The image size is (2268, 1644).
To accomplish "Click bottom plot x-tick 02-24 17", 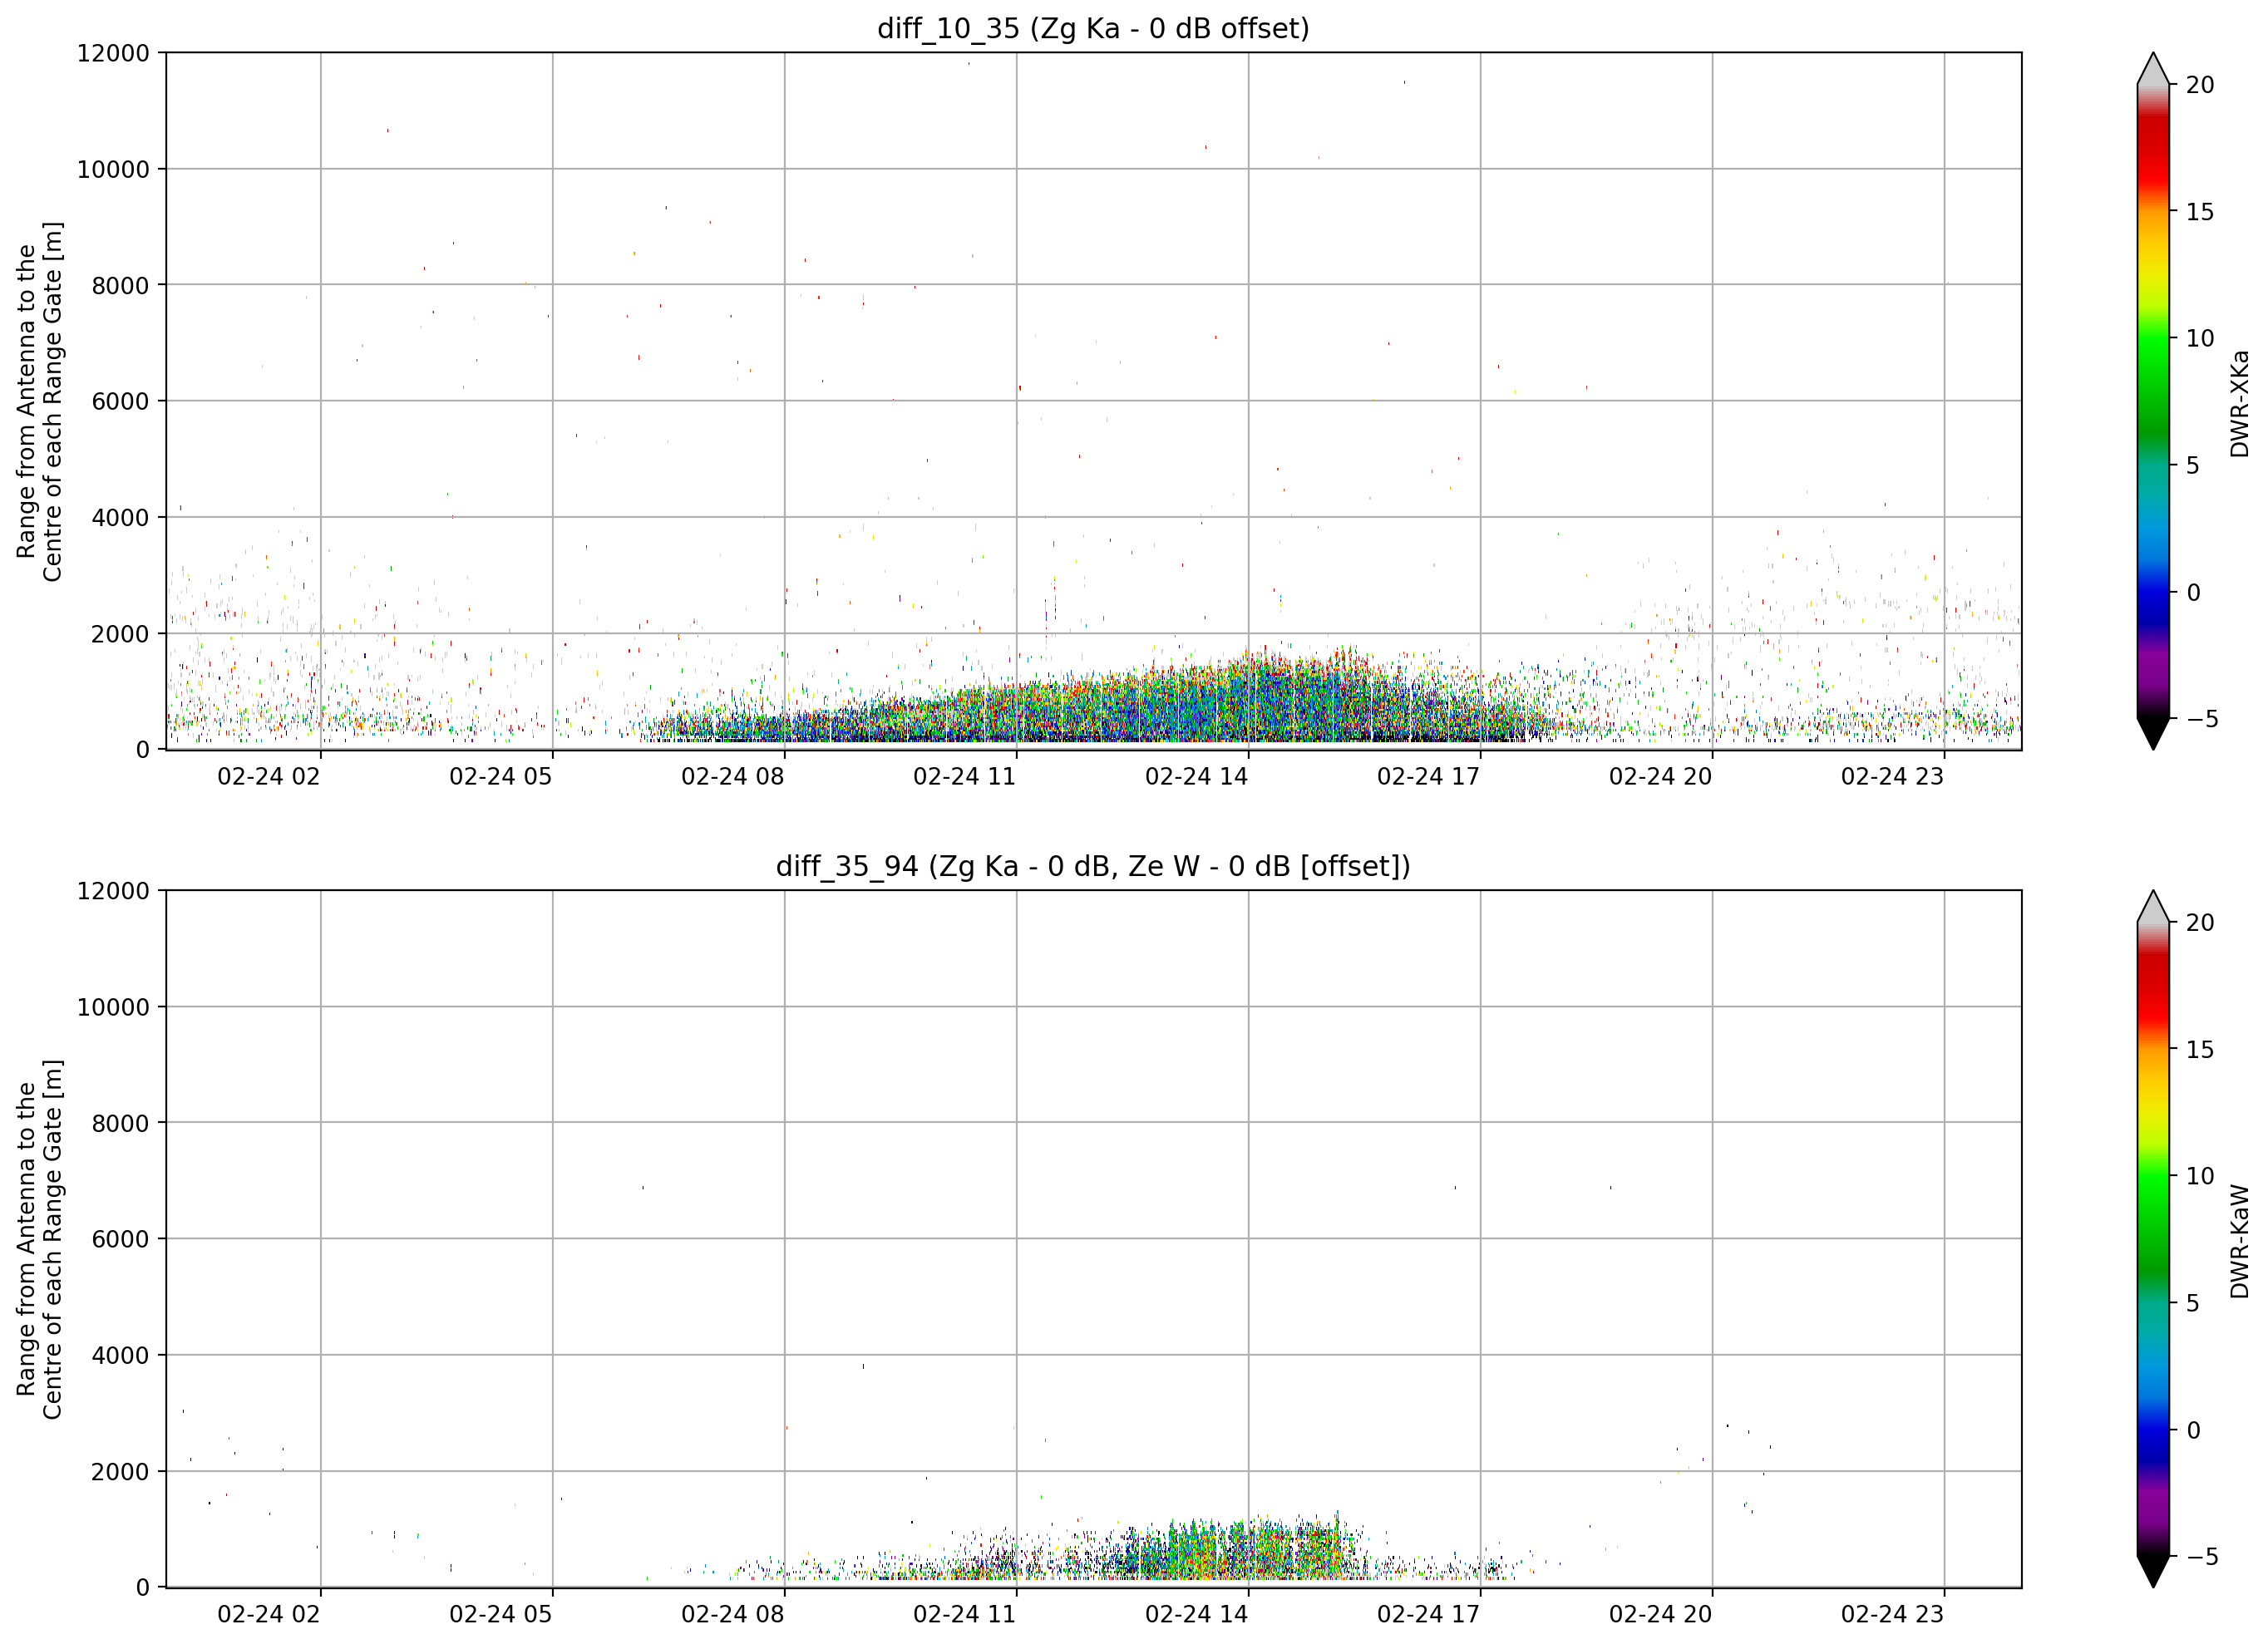I will point(1429,1614).
